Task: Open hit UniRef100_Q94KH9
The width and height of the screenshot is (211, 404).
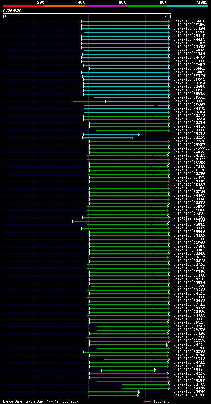Action: tap(190, 72)
